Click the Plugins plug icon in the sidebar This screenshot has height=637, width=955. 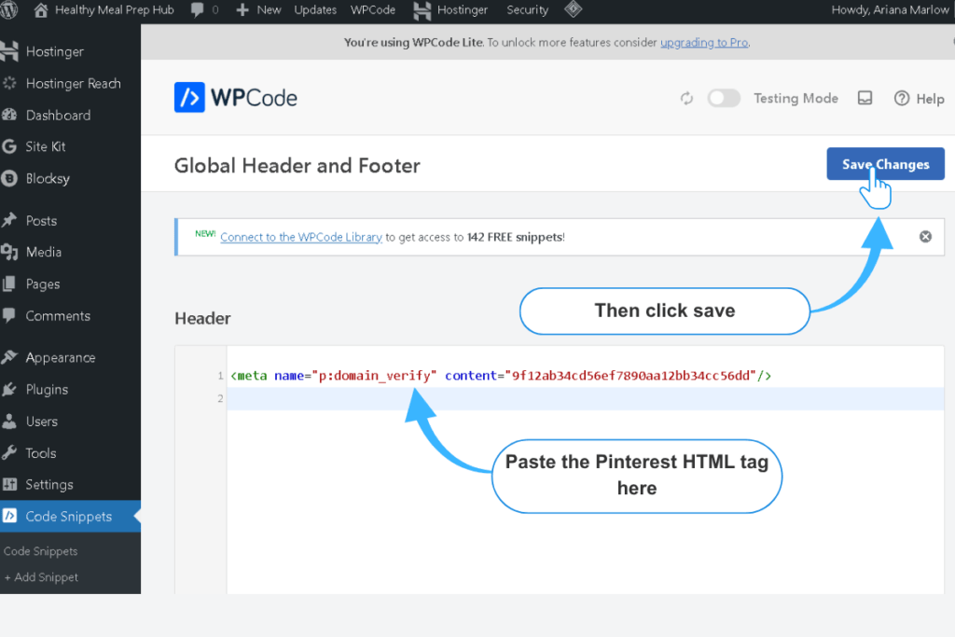click(10, 389)
